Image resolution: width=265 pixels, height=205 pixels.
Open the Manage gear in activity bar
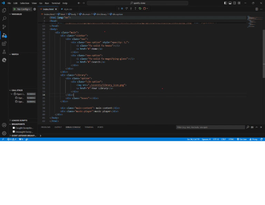pos(4,133)
